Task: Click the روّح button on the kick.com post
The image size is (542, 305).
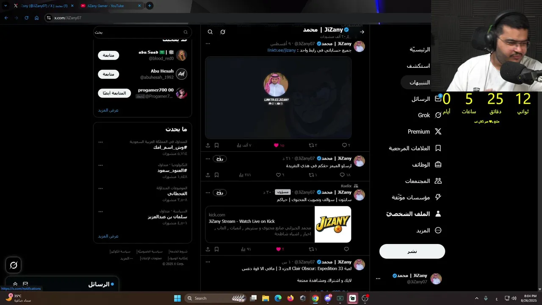Action: (x=220, y=192)
